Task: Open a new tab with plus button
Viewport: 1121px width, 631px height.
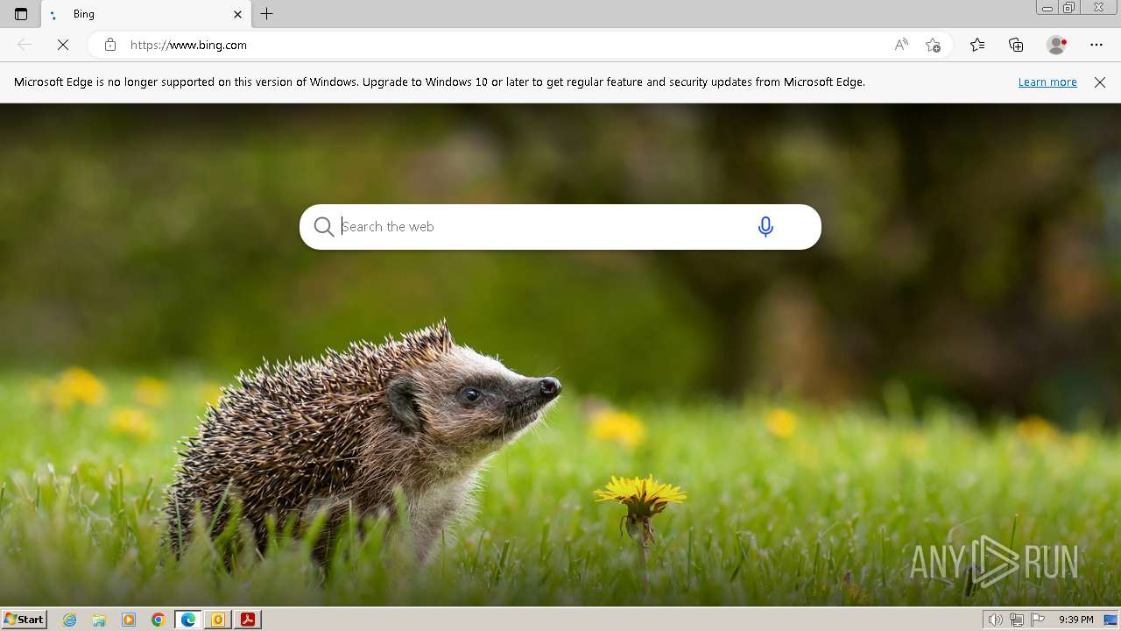Action: click(267, 14)
